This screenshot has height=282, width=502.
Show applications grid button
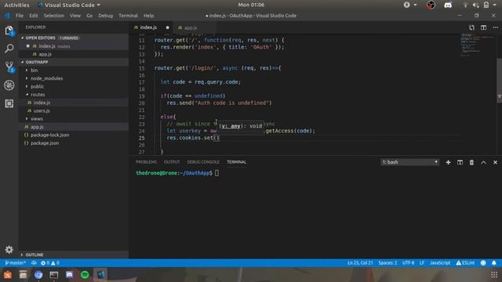494,275
